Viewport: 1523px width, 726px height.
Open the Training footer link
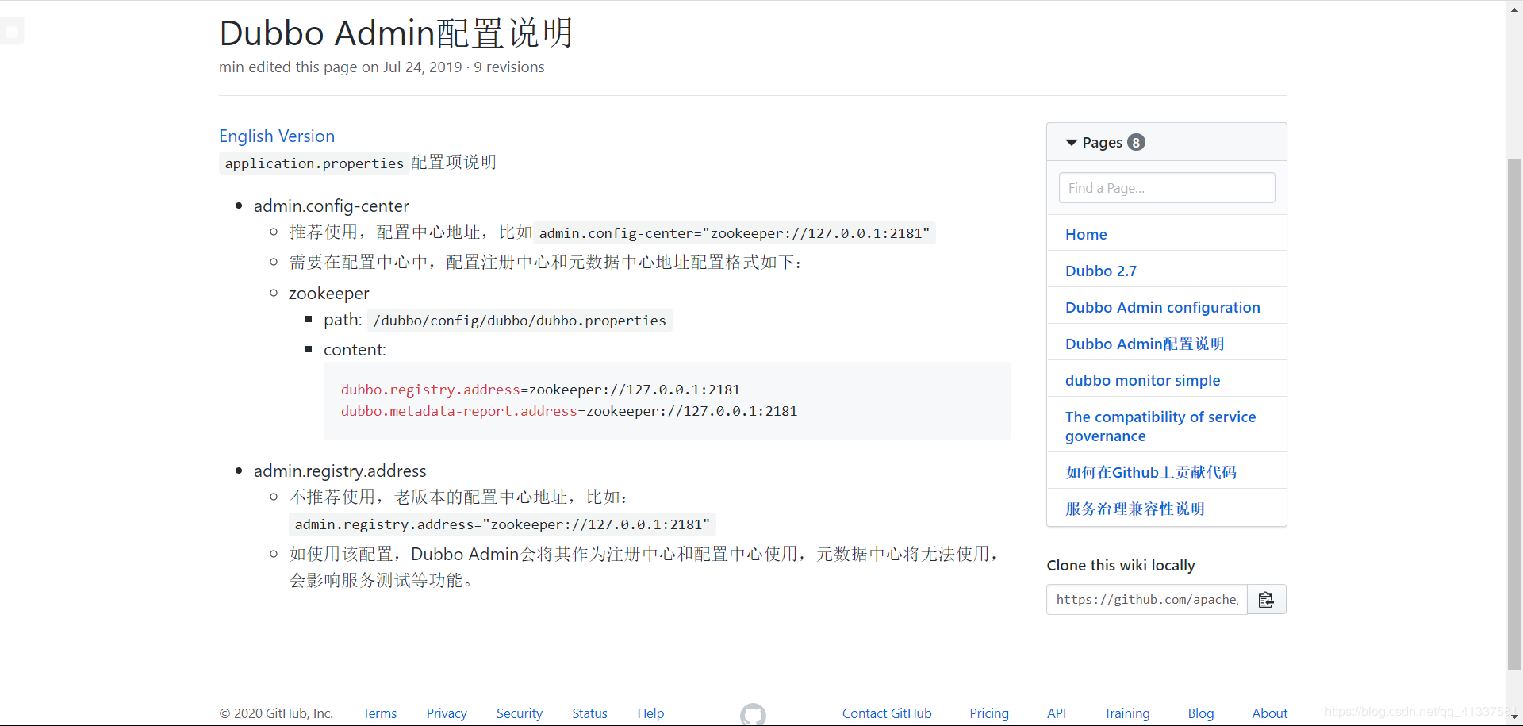(1126, 713)
